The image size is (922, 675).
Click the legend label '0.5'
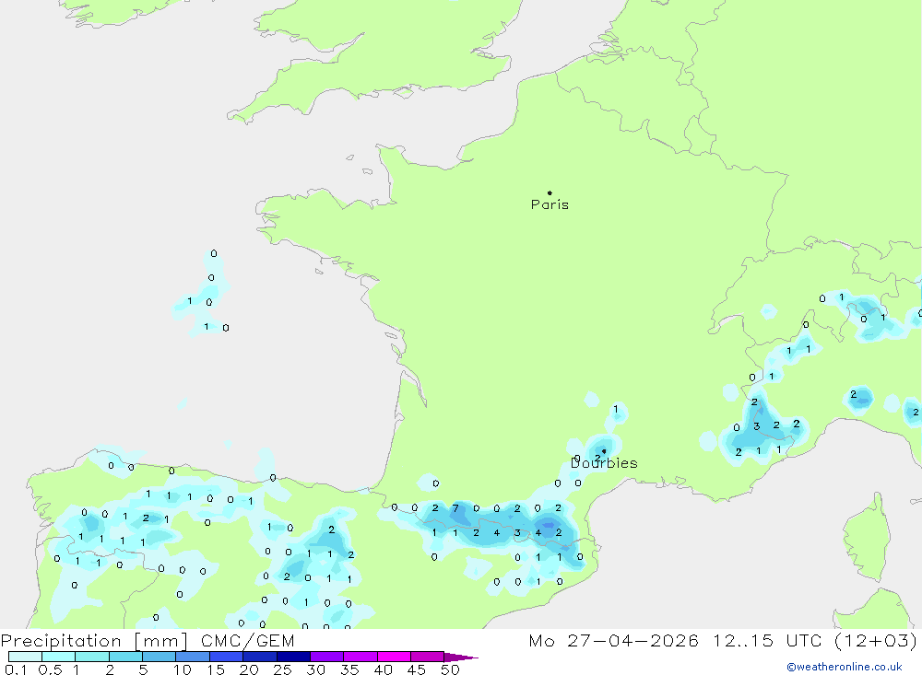(50, 669)
